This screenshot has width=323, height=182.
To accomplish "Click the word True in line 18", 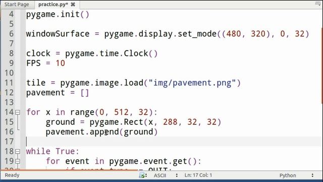I will pos(65,152).
